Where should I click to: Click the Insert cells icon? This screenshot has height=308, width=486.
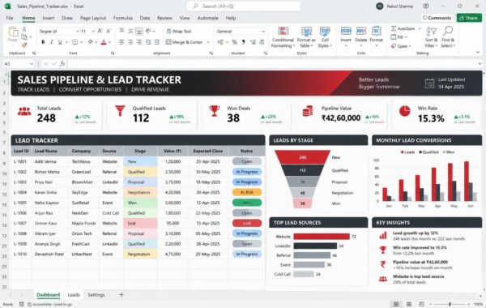tap(346, 31)
